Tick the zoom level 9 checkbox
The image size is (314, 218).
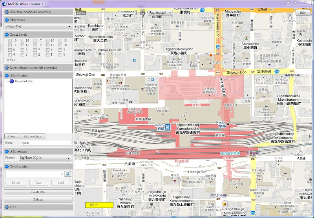[10, 50]
